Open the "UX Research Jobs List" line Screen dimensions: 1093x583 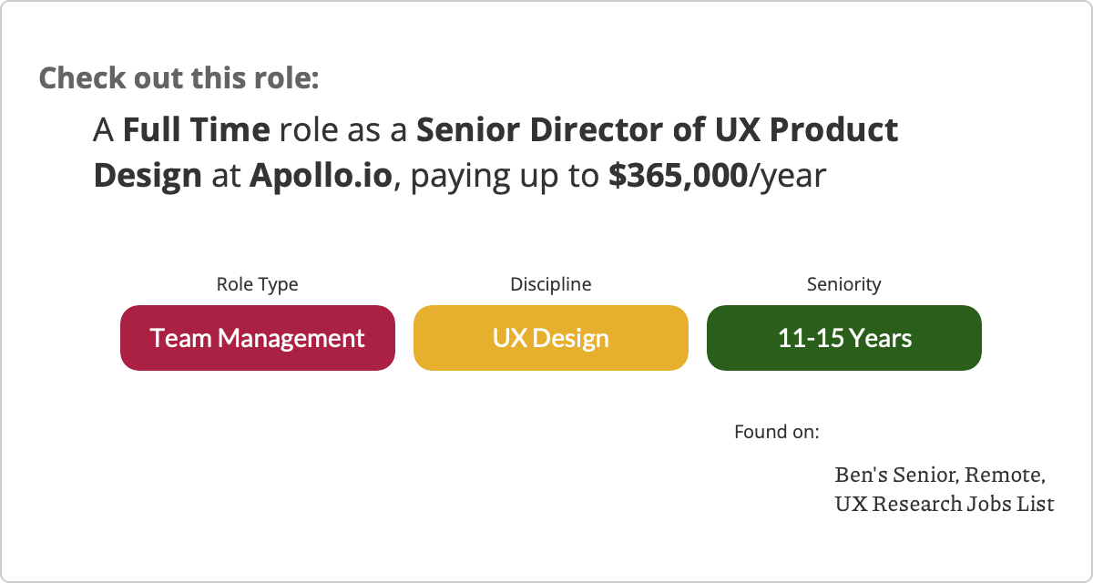(944, 503)
